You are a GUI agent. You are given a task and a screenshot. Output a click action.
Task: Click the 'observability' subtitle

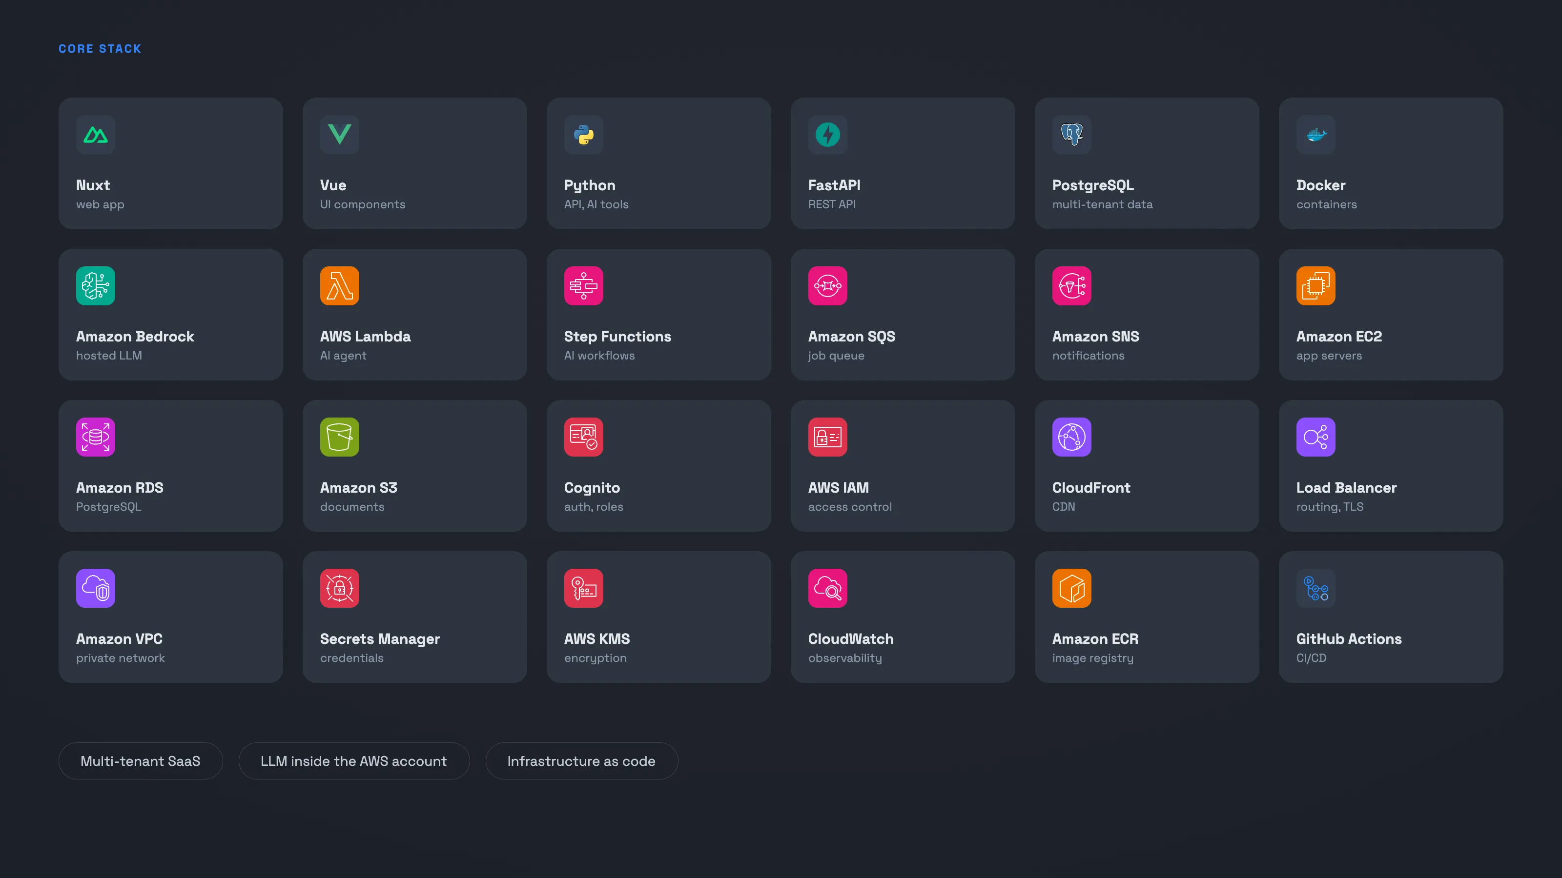click(x=844, y=658)
